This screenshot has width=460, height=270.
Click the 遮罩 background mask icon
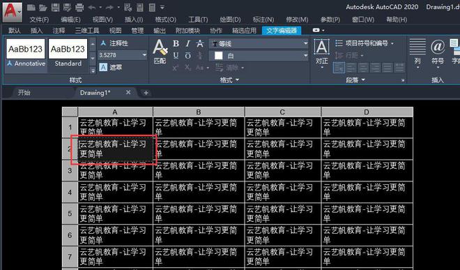103,68
